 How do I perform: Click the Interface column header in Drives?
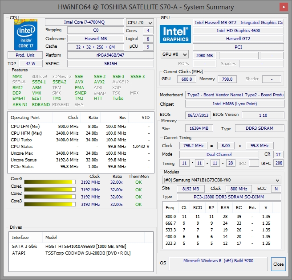pyautogui.click(x=26, y=238)
